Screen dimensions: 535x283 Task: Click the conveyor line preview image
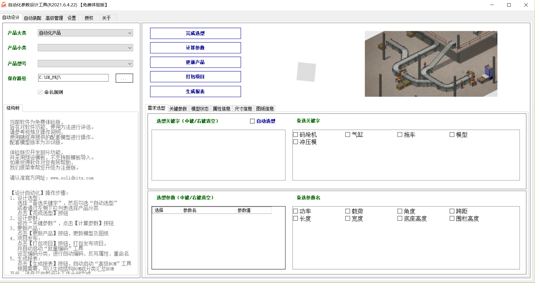(x=431, y=64)
